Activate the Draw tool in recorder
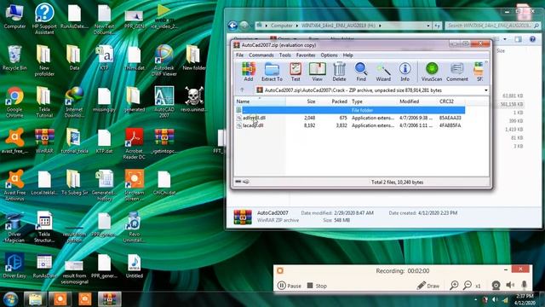This screenshot has width=545, height=307. tap(428, 286)
